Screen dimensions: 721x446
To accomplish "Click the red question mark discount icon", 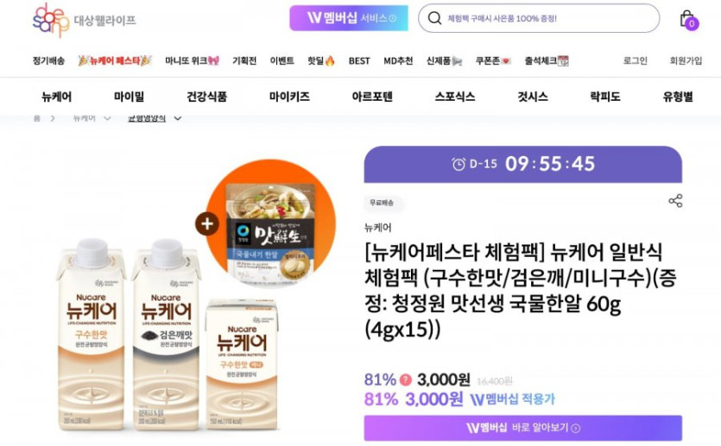I will tap(406, 380).
